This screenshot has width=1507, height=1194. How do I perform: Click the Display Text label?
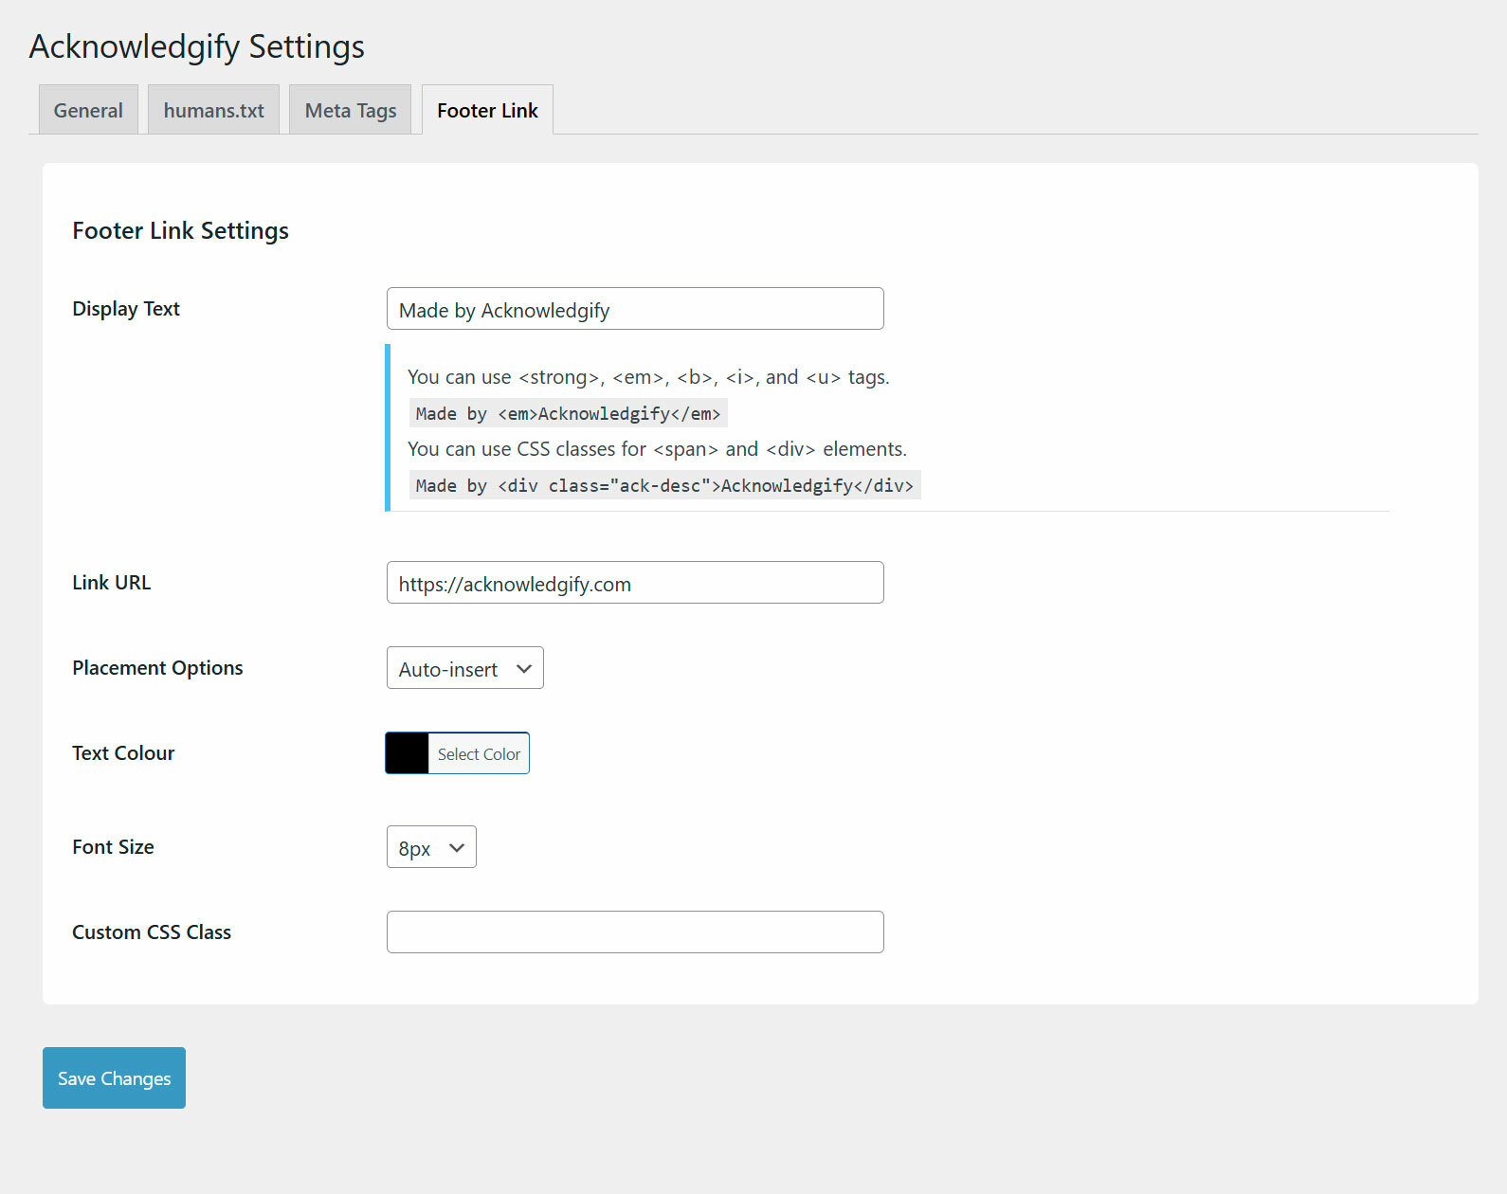click(x=126, y=309)
